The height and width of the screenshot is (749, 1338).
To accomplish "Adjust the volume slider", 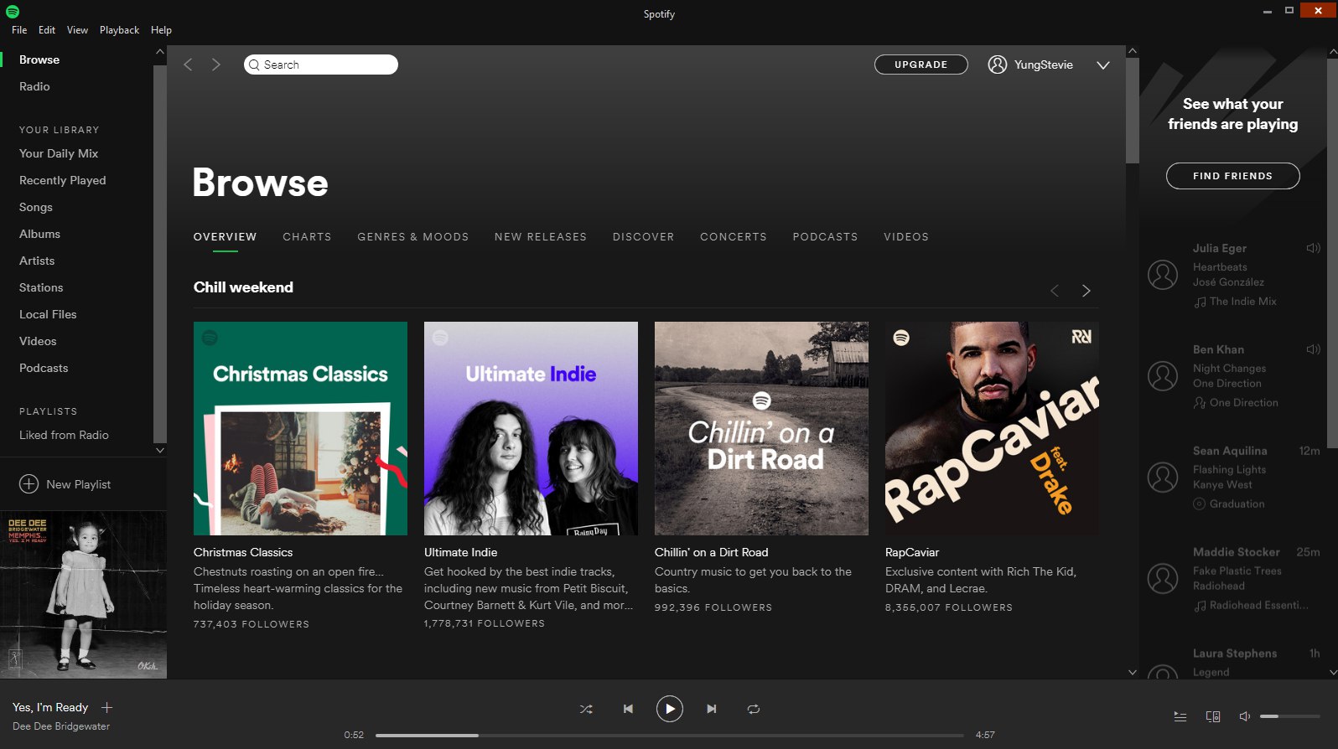I will (1289, 716).
